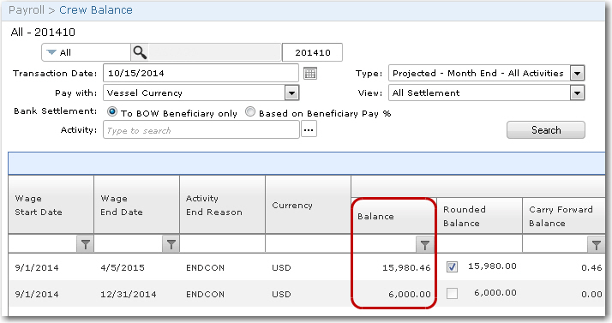Sort by Carry Forward Balance header
612x323 pixels.
(564, 216)
